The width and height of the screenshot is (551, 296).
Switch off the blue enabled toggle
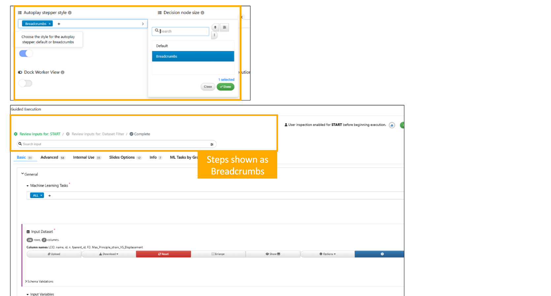coord(26,53)
